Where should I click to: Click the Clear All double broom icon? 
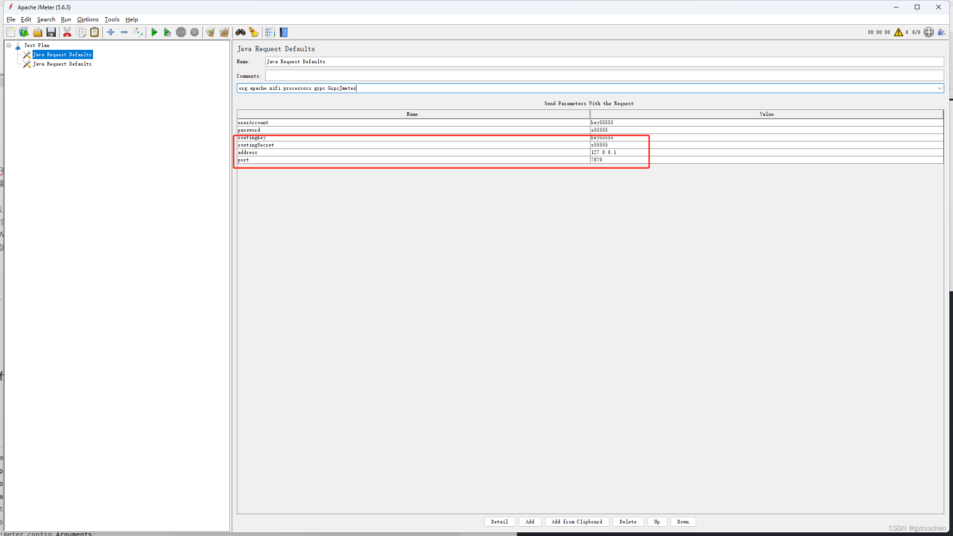point(224,32)
